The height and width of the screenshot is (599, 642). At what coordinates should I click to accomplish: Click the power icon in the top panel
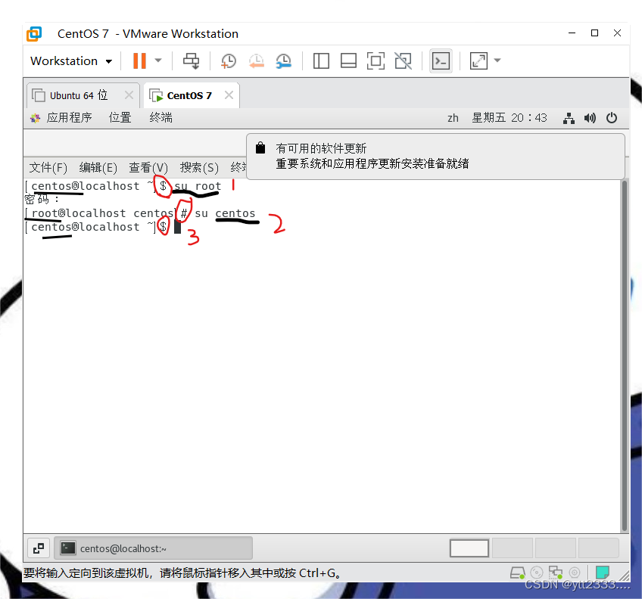(612, 118)
